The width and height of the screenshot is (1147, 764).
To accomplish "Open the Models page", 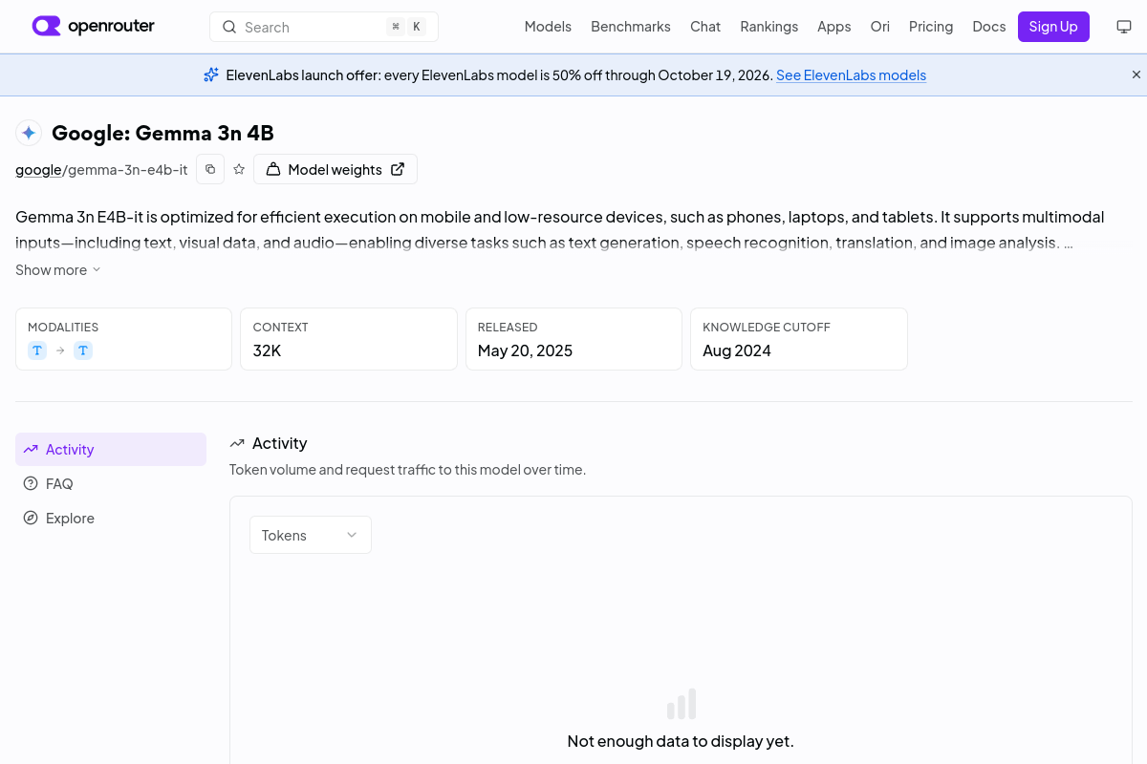I will [548, 27].
